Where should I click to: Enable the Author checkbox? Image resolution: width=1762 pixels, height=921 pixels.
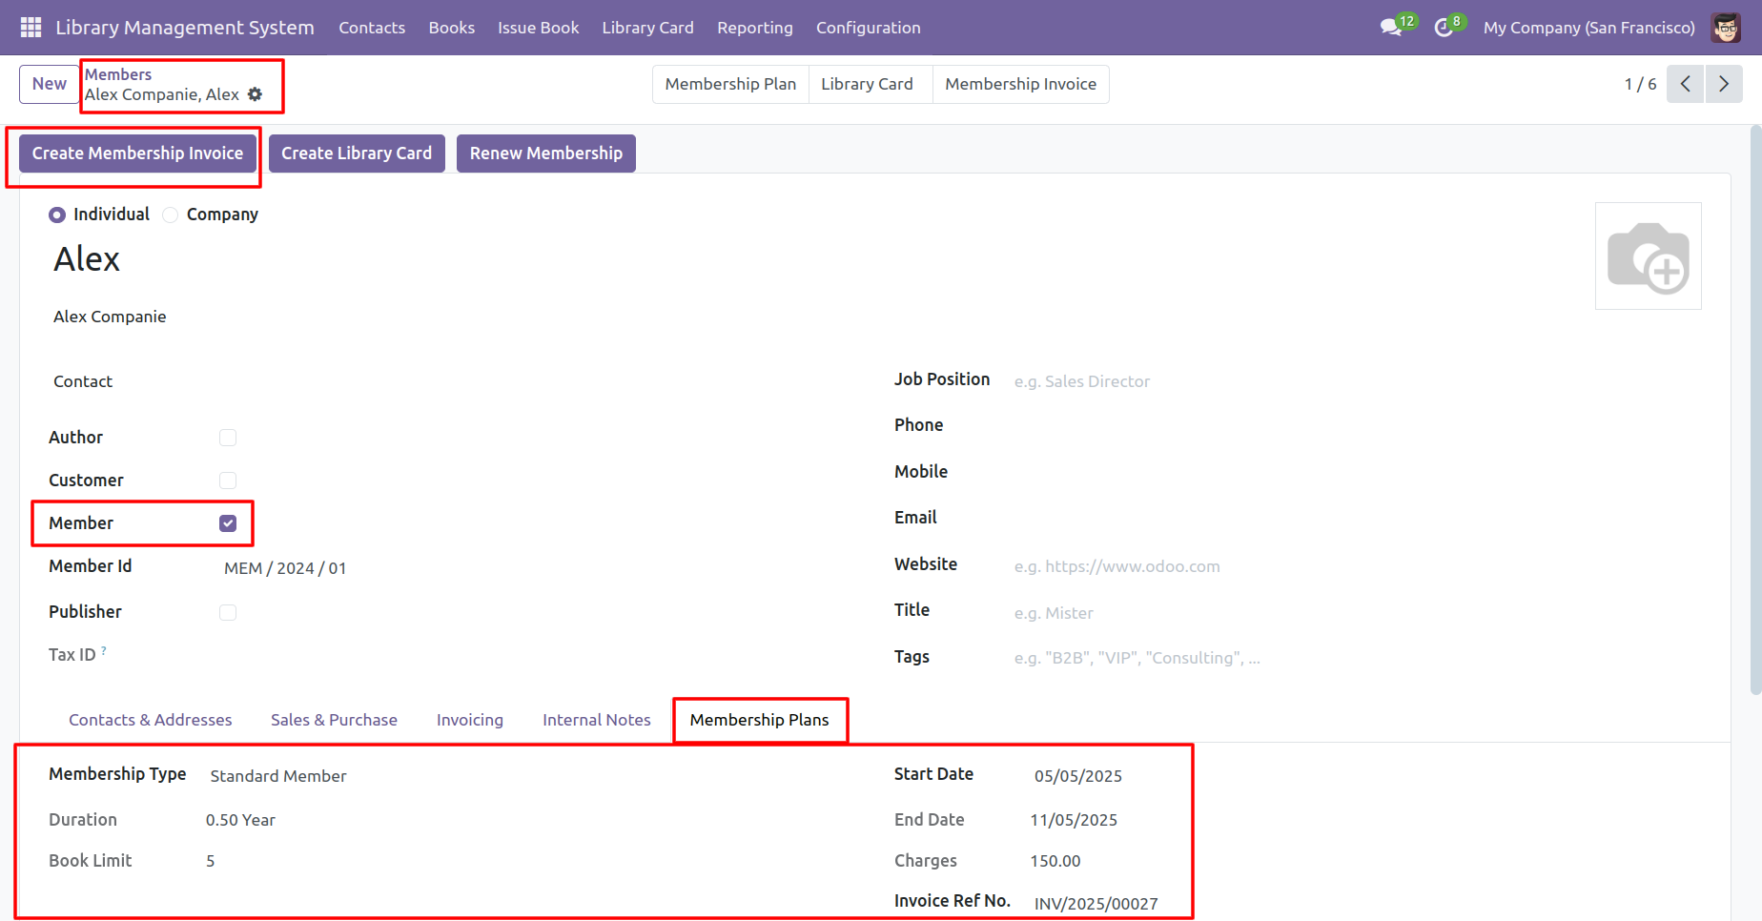click(x=228, y=438)
